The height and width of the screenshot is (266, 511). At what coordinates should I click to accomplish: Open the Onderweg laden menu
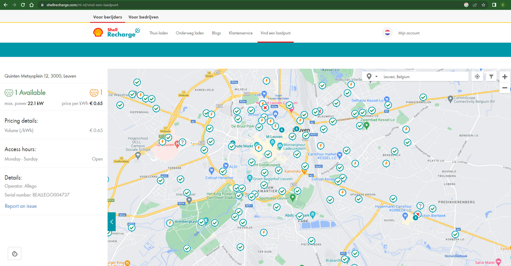pyautogui.click(x=190, y=33)
